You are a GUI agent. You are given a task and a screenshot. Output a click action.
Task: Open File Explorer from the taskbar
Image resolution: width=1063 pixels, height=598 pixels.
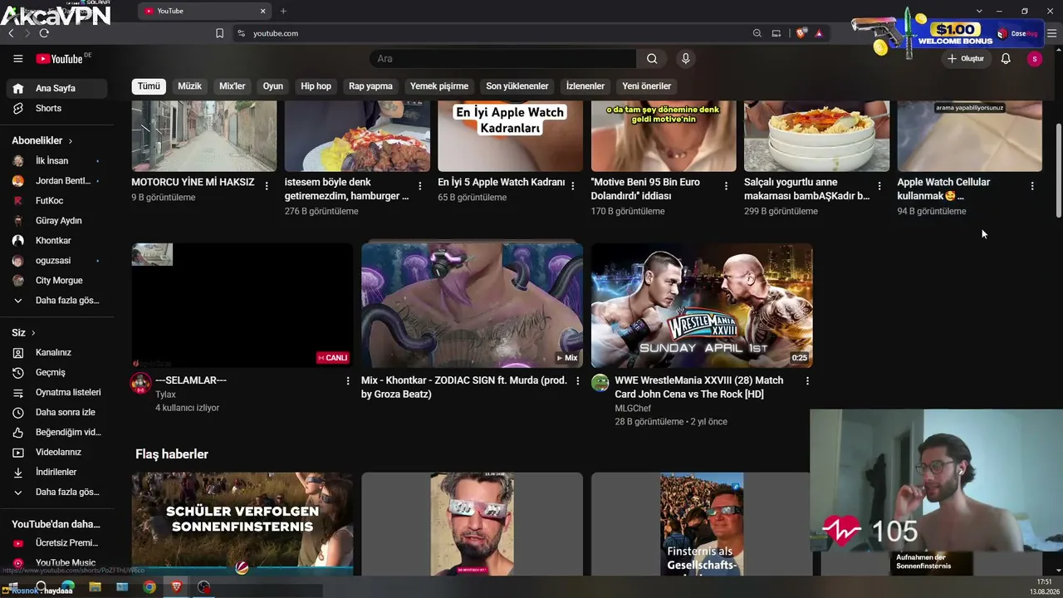click(x=95, y=587)
